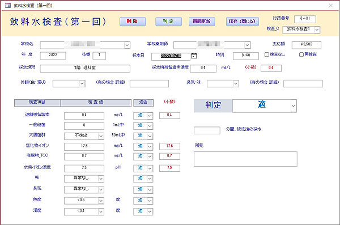Click the 一般細菌 value field
This screenshot has height=225, width=340.
click(84, 126)
